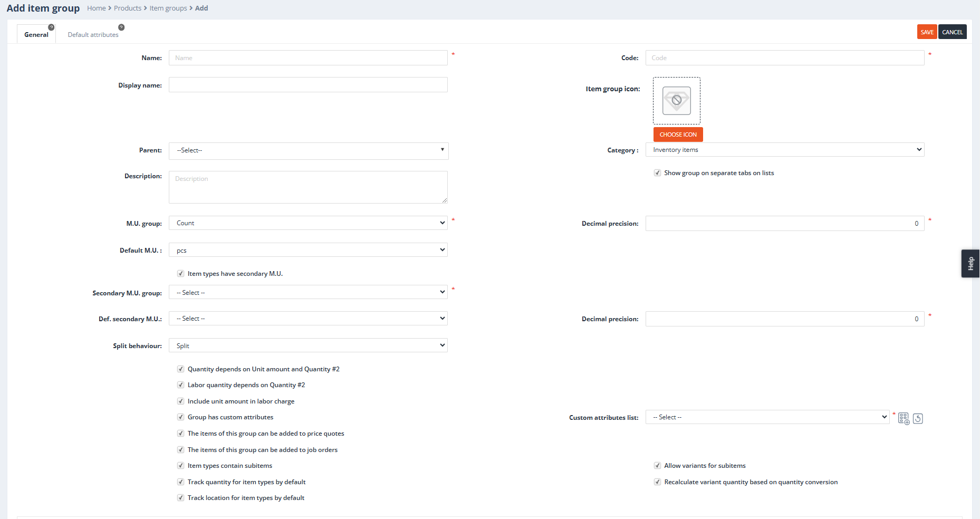This screenshot has height=519, width=980.
Task: Click the help icon on General tab
Action: point(51,27)
